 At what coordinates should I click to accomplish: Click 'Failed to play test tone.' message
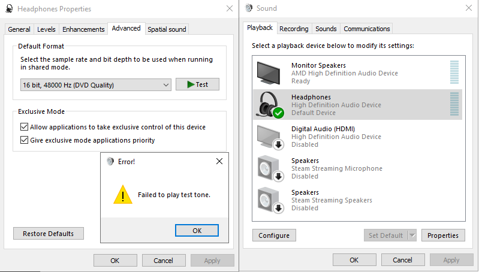[174, 195]
